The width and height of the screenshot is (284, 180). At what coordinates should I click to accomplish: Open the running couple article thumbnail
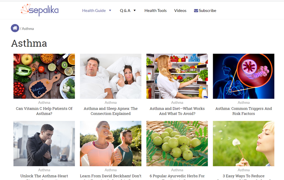point(111,144)
